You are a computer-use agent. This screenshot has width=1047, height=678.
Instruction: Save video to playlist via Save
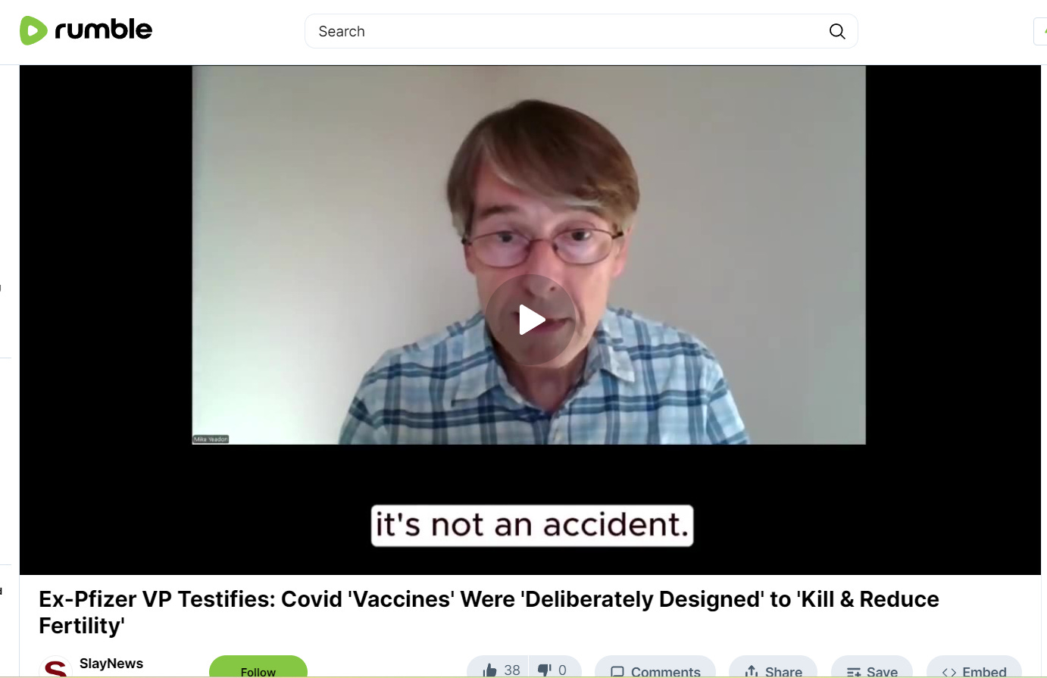click(x=872, y=670)
